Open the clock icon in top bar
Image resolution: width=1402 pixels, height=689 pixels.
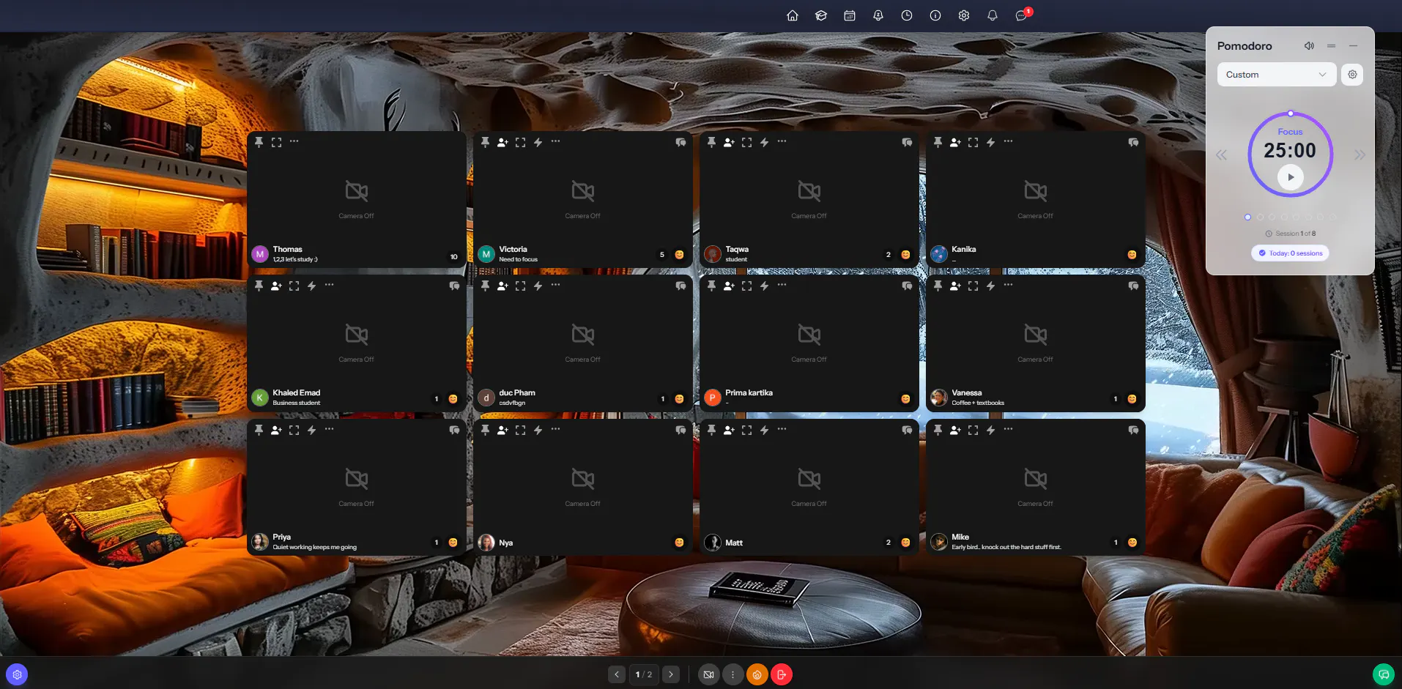(906, 15)
